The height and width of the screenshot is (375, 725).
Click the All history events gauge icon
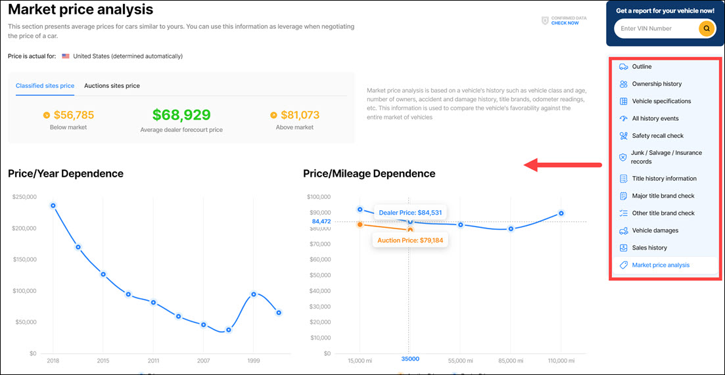point(623,119)
